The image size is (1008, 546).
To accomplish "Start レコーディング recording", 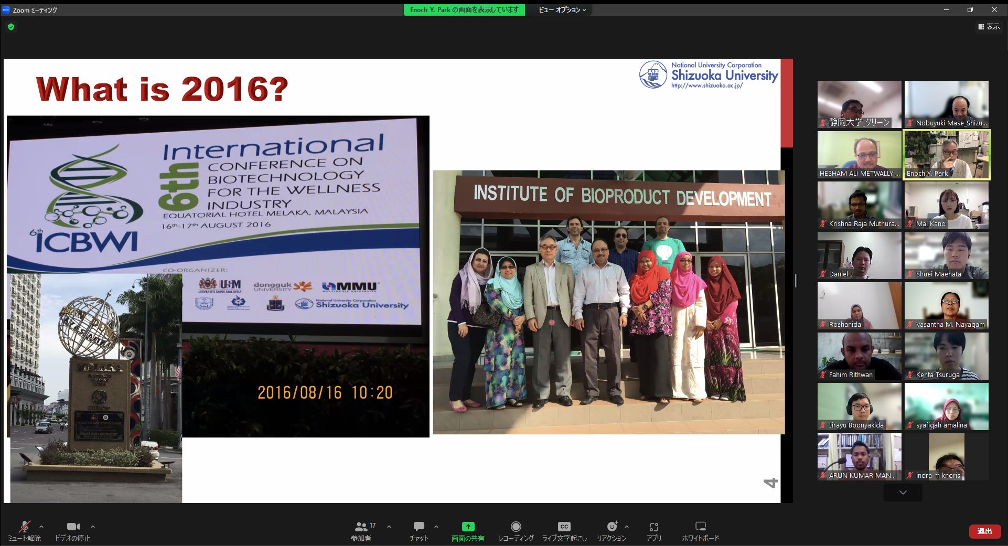I will [516, 530].
